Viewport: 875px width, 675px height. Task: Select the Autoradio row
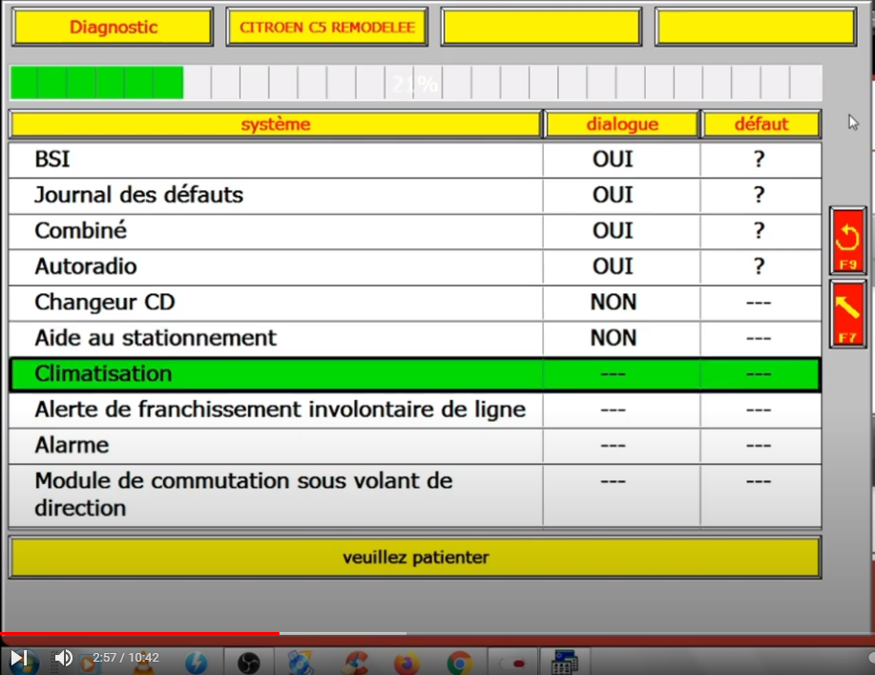coord(415,267)
